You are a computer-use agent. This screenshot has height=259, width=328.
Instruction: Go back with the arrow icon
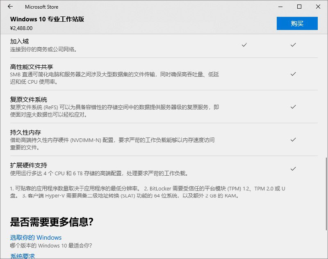pos(10,7)
